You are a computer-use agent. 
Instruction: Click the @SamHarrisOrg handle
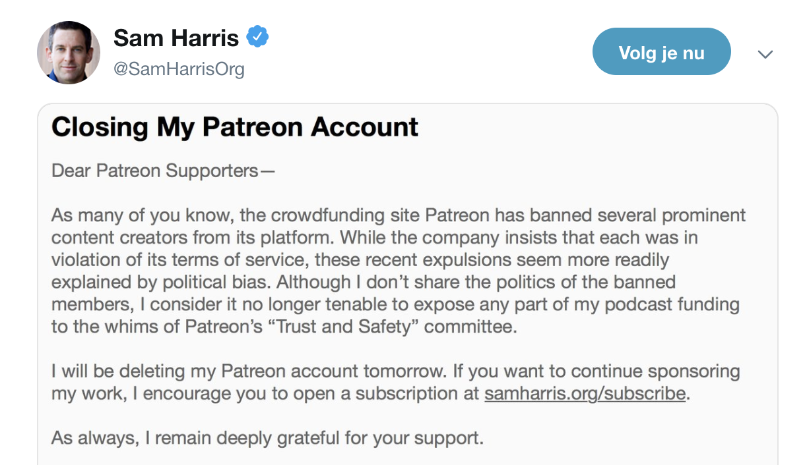(179, 69)
